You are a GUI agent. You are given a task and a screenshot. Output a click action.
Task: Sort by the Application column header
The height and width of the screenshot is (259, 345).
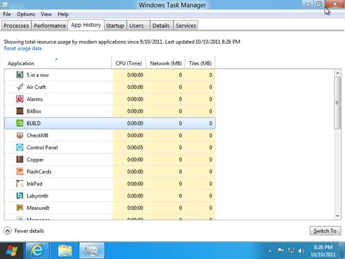(21, 64)
